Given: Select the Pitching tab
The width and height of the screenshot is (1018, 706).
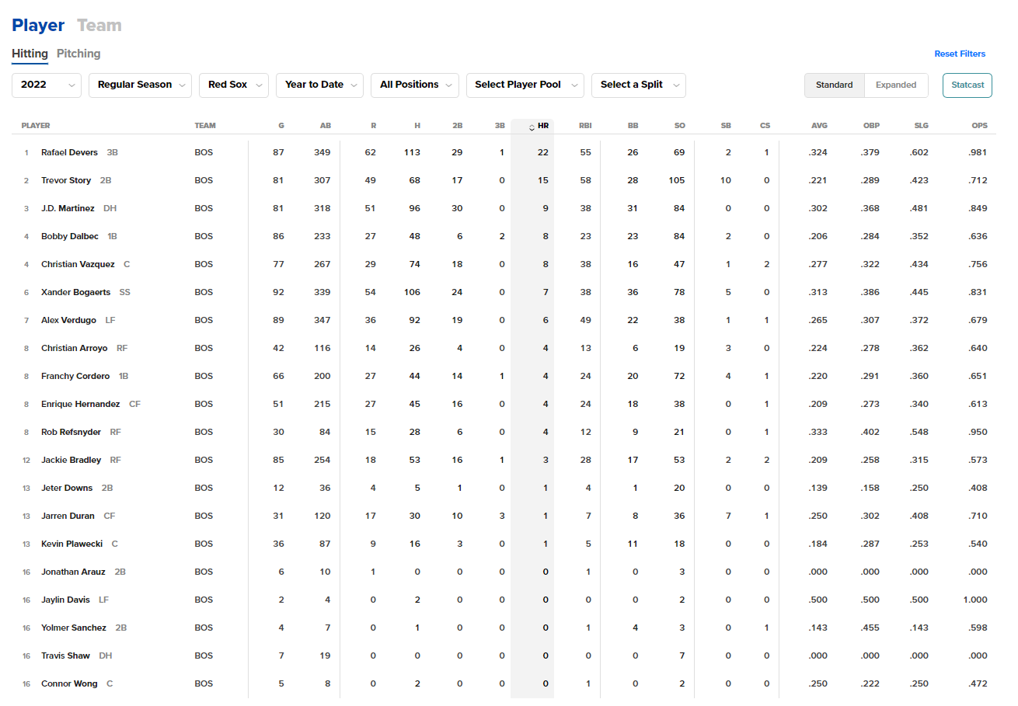Looking at the screenshot, I should point(78,54).
